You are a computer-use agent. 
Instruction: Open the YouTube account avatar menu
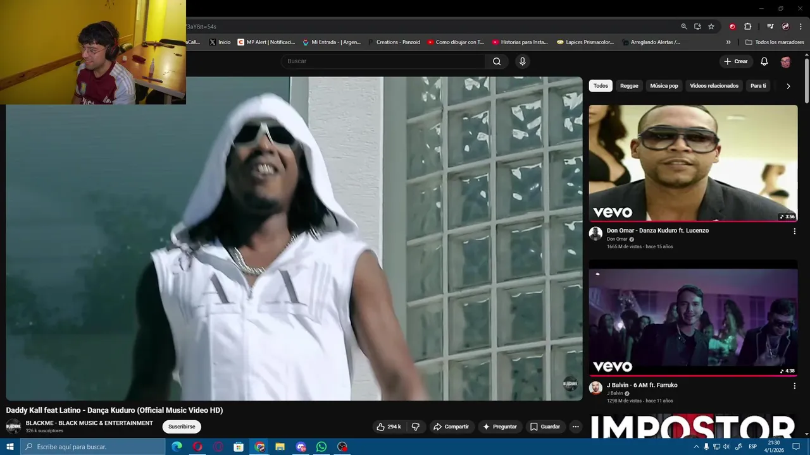tap(785, 61)
